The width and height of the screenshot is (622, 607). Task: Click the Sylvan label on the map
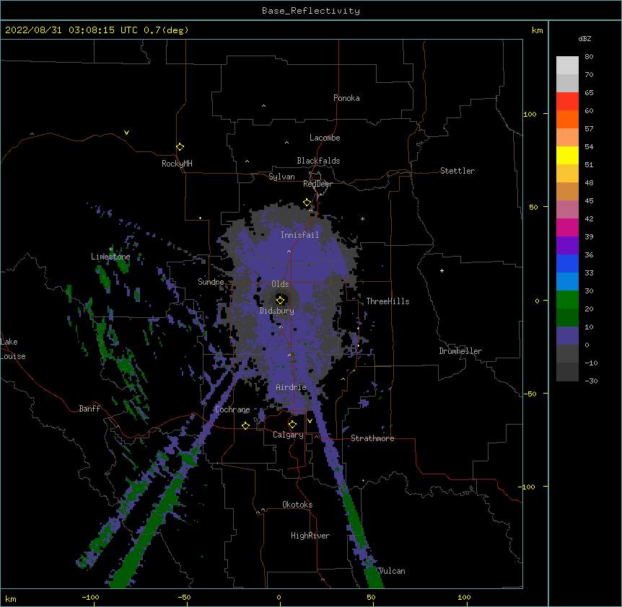(x=281, y=177)
